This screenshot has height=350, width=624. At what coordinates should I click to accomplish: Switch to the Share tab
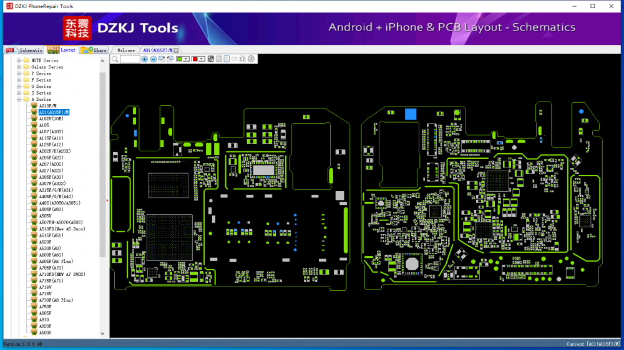94,50
